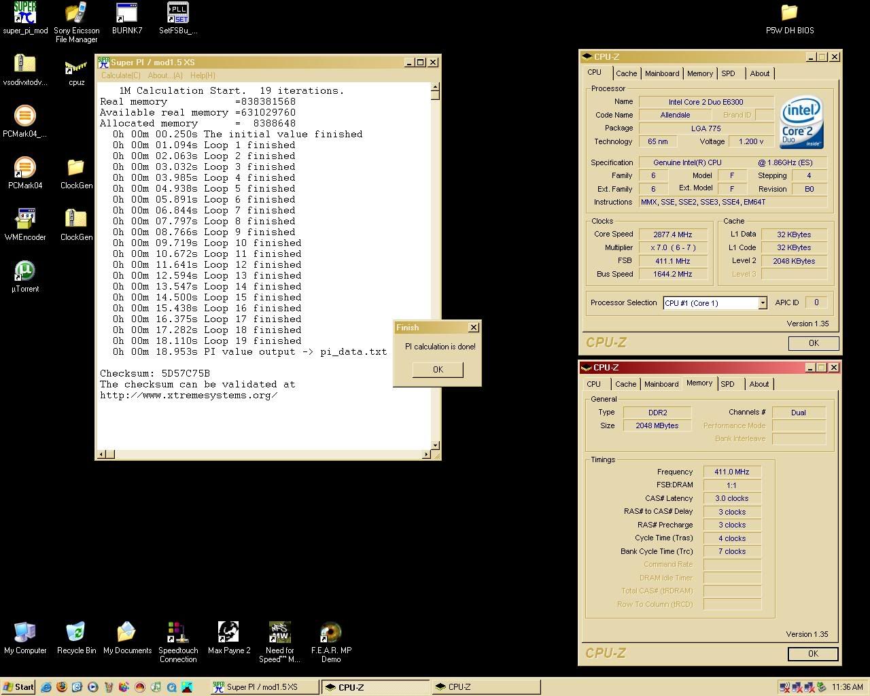Confirm OK in the Finish dialog
870x696 pixels.
tap(438, 369)
